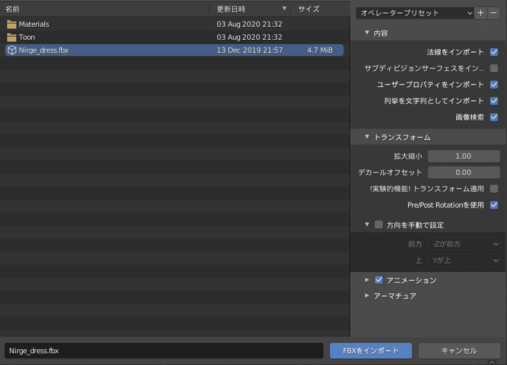The image size is (507, 365).
Task: Click the デカールオフセット value field
Action: click(464, 172)
